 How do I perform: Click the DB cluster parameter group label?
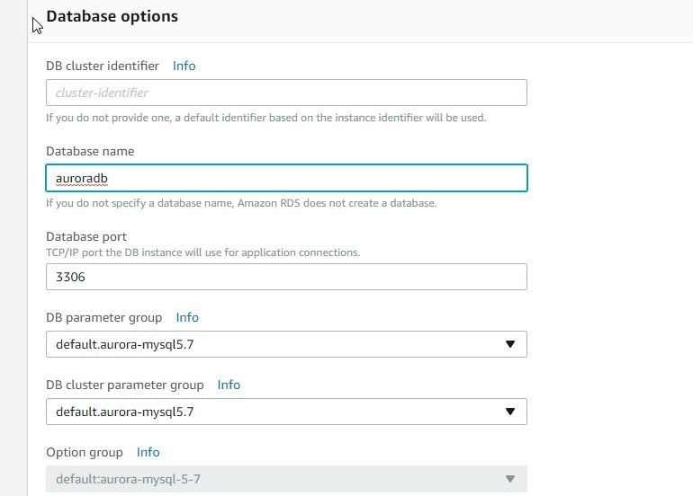click(124, 385)
